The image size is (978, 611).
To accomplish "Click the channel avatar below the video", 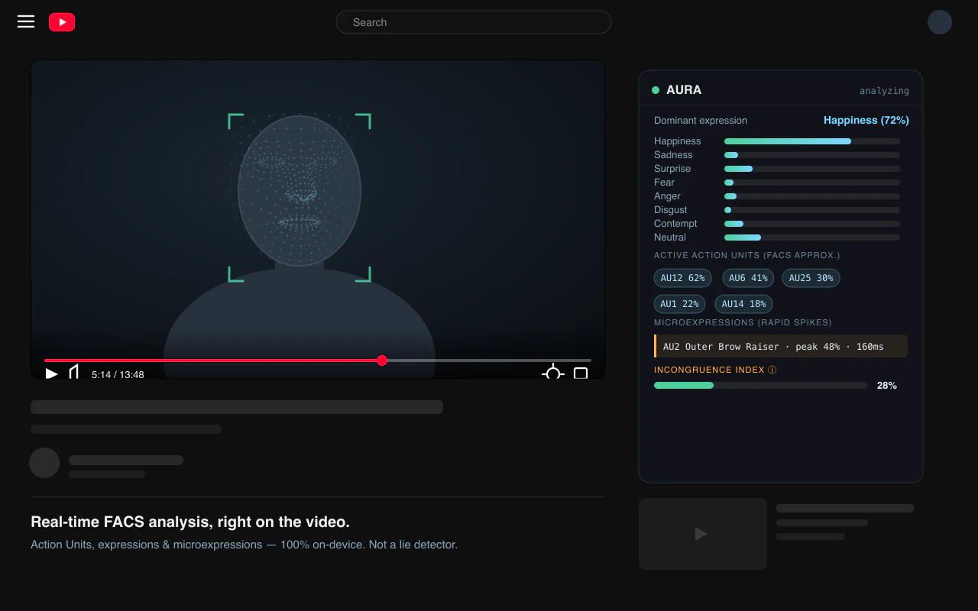I will [x=44, y=463].
